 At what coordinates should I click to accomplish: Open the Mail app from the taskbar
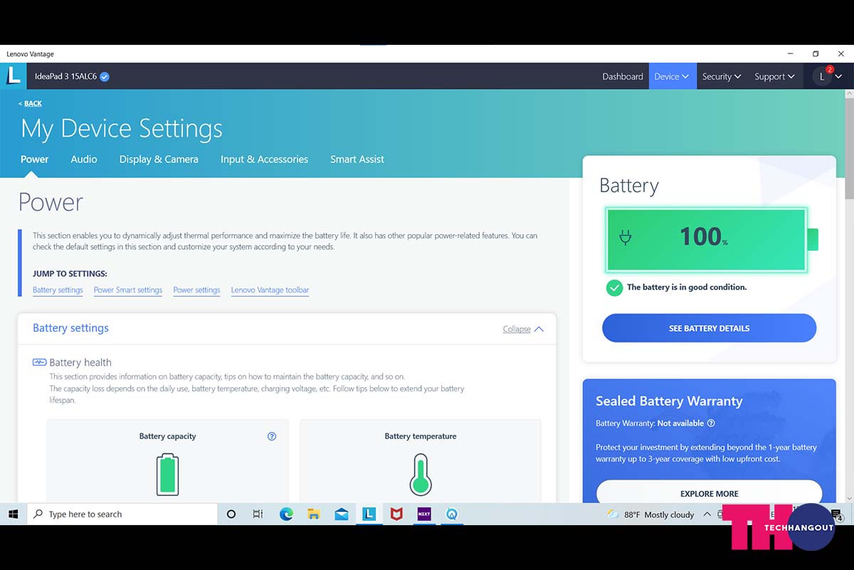click(x=341, y=514)
